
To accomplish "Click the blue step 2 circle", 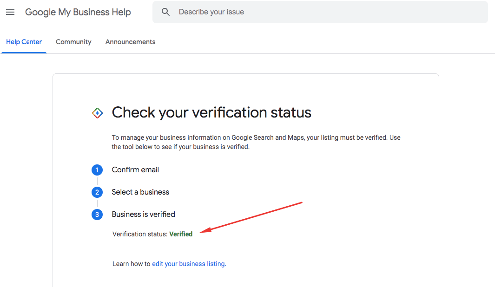I will 97,192.
